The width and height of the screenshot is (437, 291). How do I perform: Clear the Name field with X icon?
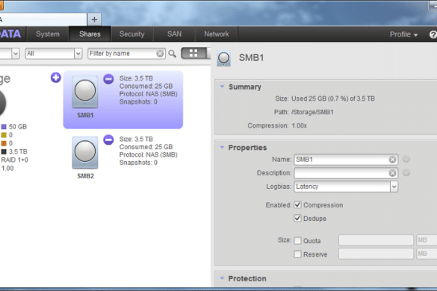click(x=392, y=160)
